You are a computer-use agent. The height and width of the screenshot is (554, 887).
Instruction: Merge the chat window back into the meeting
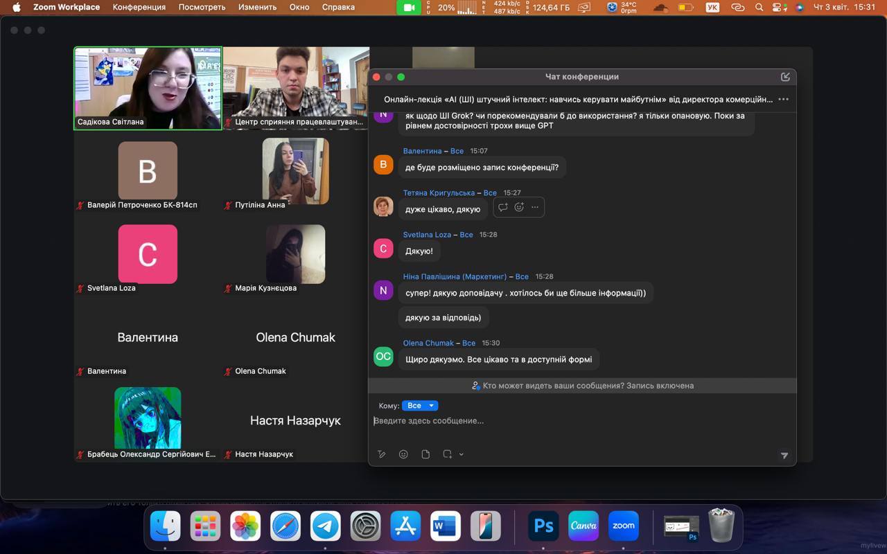[785, 77]
